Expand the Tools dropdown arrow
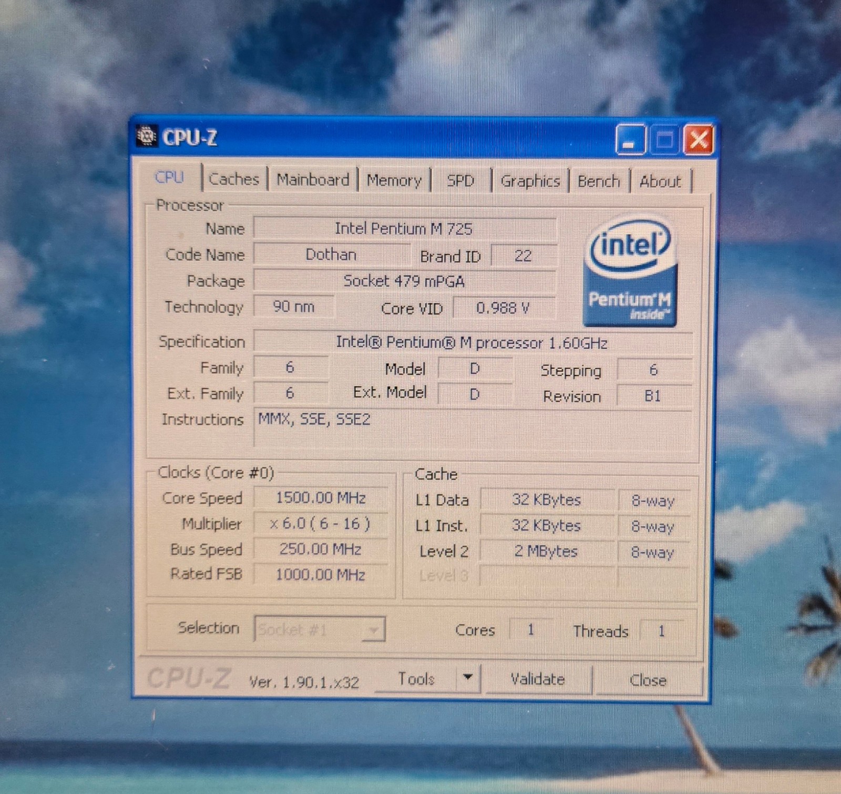The width and height of the screenshot is (841, 794). [468, 678]
